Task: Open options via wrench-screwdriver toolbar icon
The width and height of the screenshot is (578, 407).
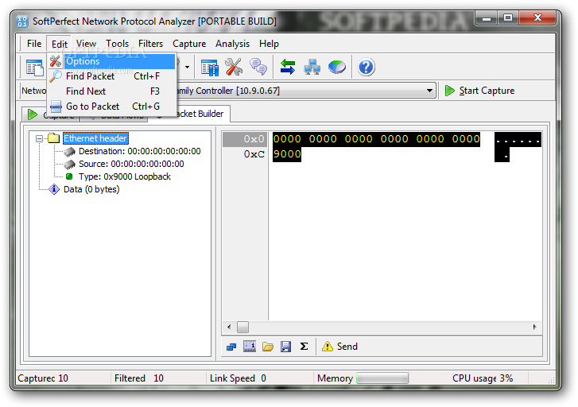Action: pos(234,67)
